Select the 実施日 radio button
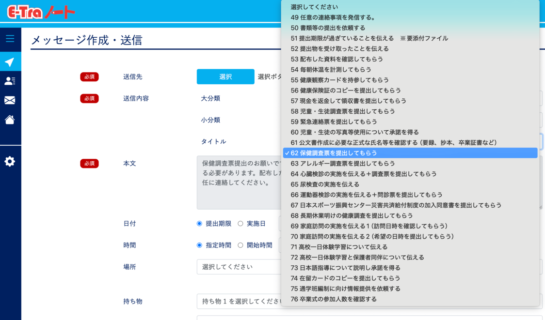This screenshot has width=545, height=320. tap(240, 224)
